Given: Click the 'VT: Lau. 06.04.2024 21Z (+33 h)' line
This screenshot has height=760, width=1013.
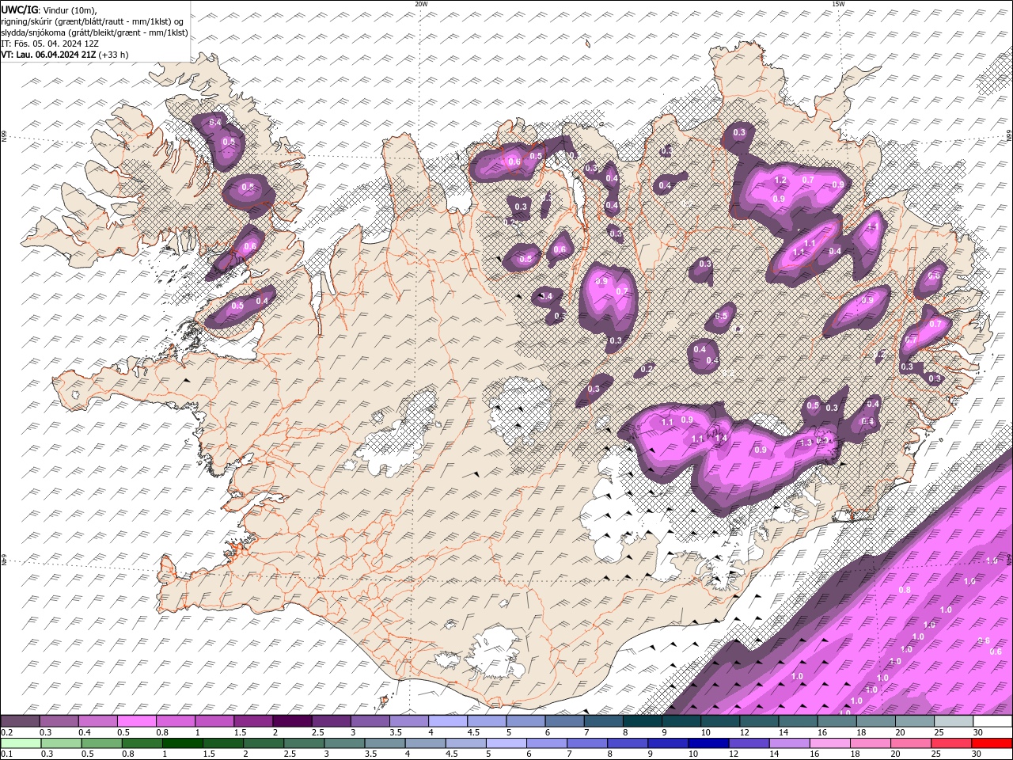Looking at the screenshot, I should click(x=65, y=55).
